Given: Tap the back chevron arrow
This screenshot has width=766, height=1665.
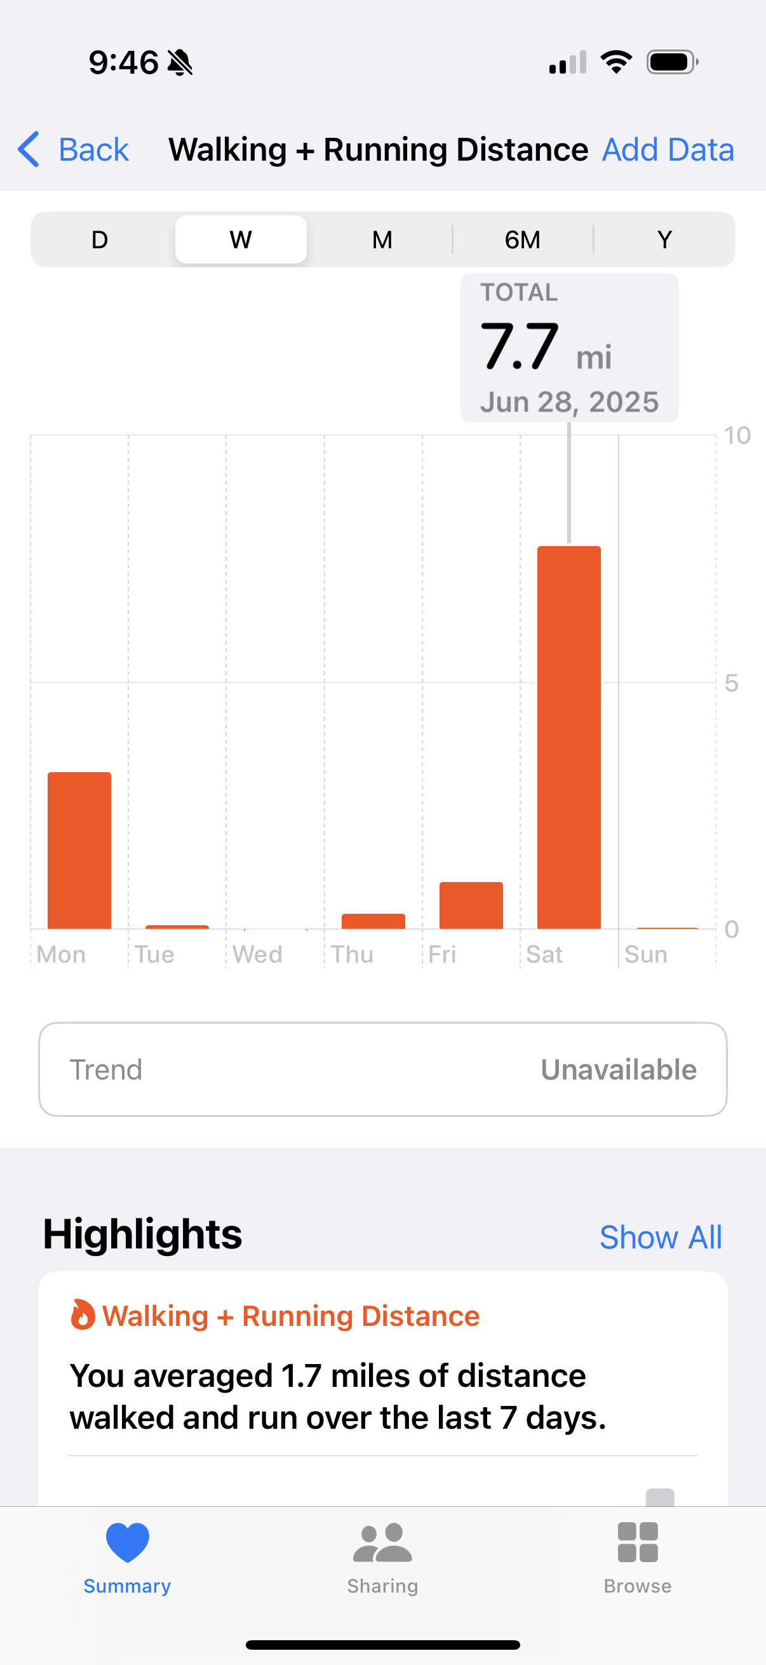Looking at the screenshot, I should 29,149.
